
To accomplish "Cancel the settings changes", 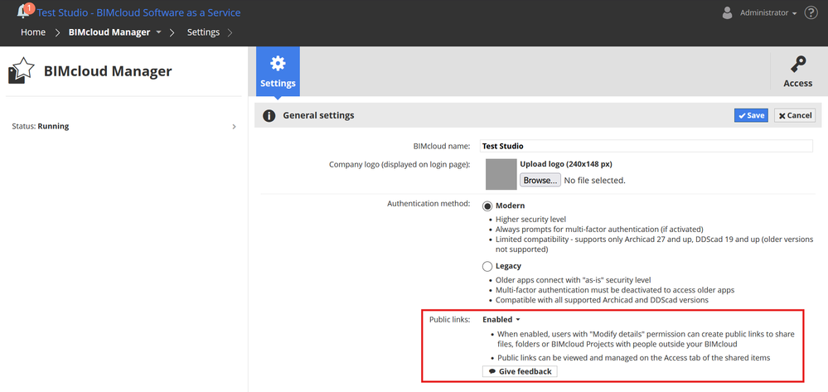I will 795,116.
